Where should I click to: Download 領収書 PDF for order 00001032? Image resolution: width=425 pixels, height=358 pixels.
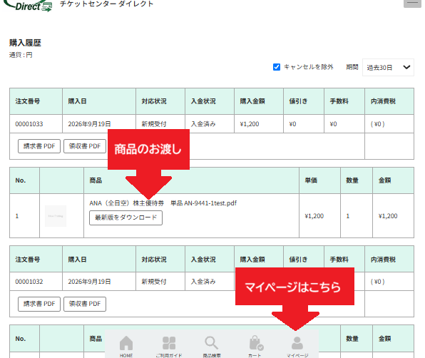point(85,304)
